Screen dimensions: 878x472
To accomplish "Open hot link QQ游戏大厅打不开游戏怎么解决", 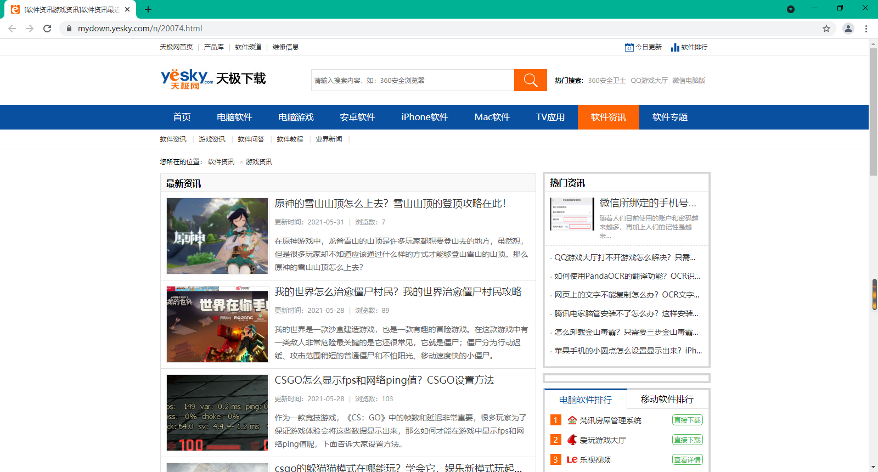I will 624,257.
